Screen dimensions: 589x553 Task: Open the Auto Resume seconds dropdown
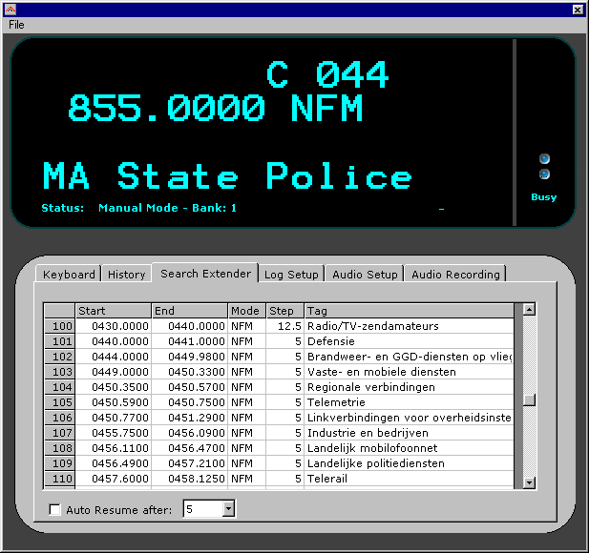[228, 509]
